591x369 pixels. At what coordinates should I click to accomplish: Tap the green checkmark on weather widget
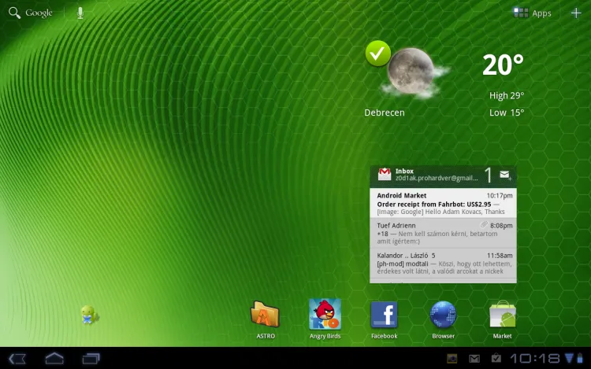point(378,54)
